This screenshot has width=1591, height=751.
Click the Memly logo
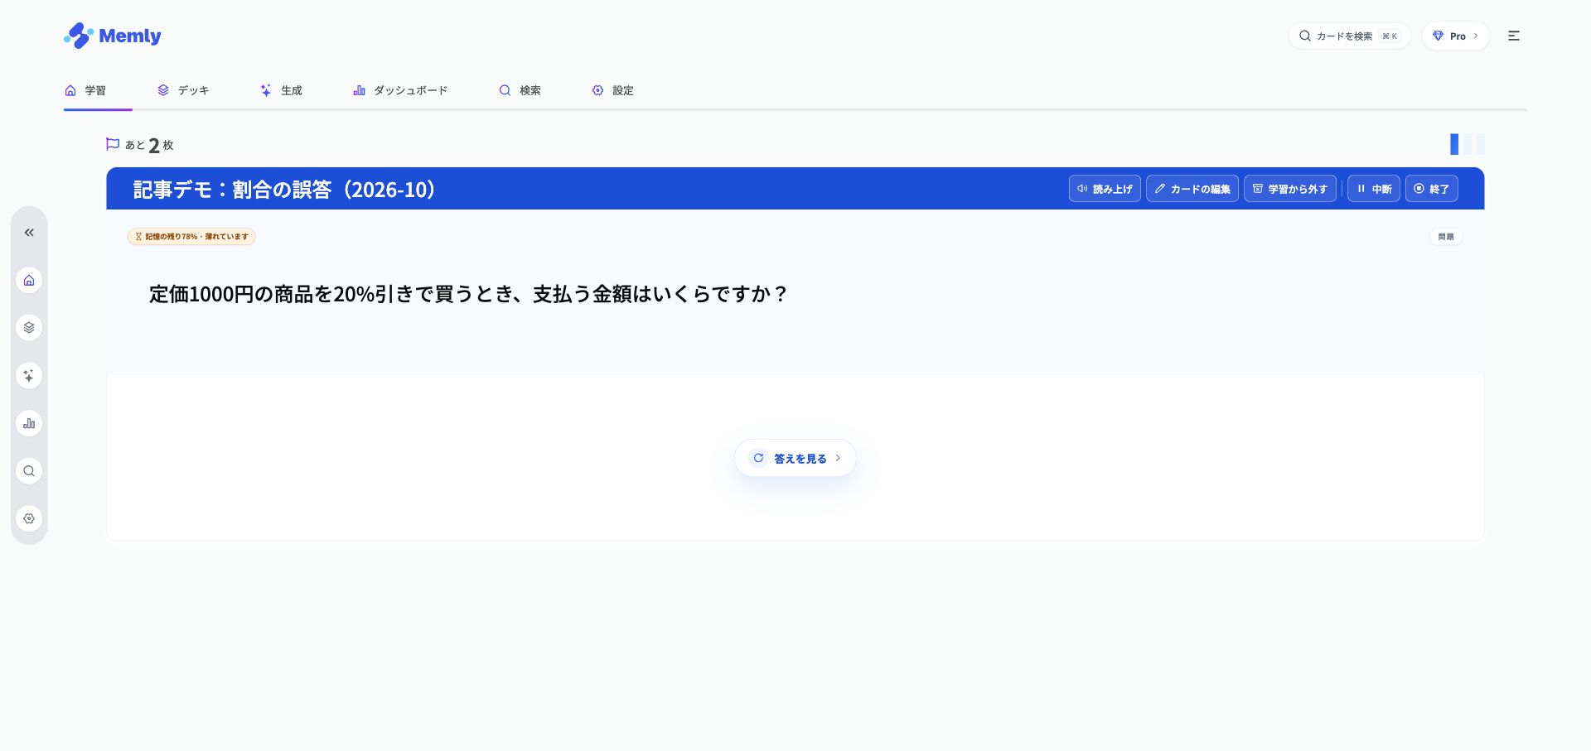pos(112,36)
